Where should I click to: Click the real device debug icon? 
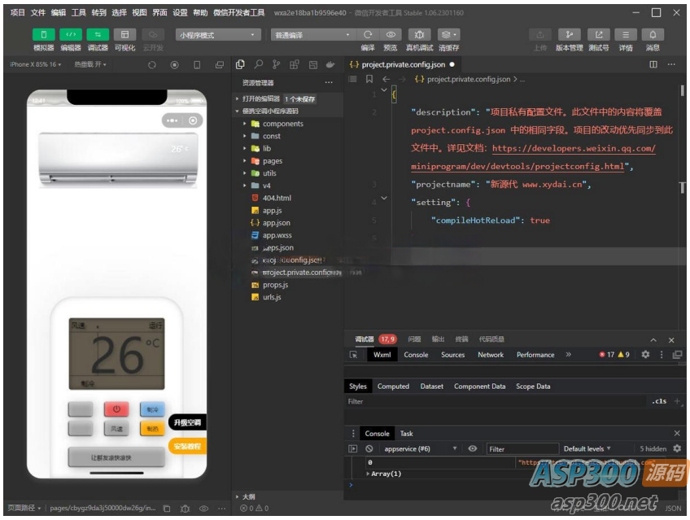click(419, 34)
